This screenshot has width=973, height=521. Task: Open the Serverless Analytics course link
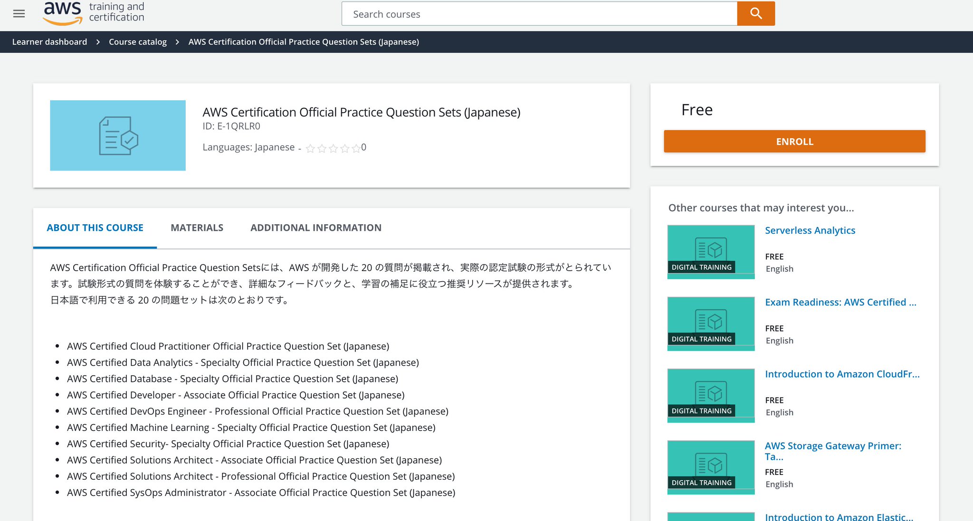(810, 230)
